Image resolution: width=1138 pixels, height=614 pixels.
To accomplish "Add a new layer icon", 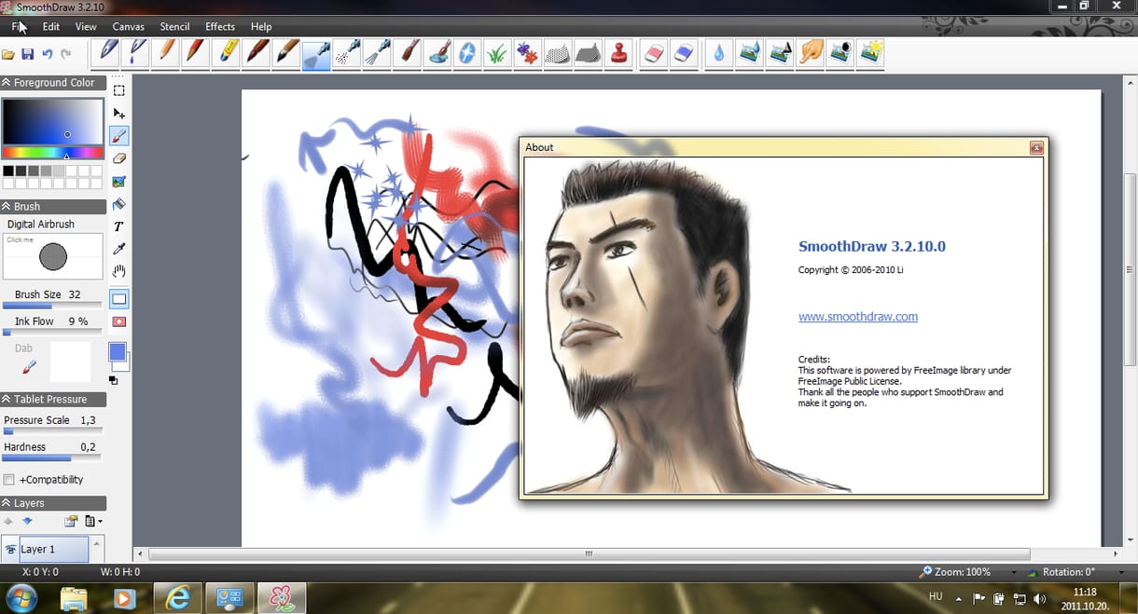I will [70, 521].
